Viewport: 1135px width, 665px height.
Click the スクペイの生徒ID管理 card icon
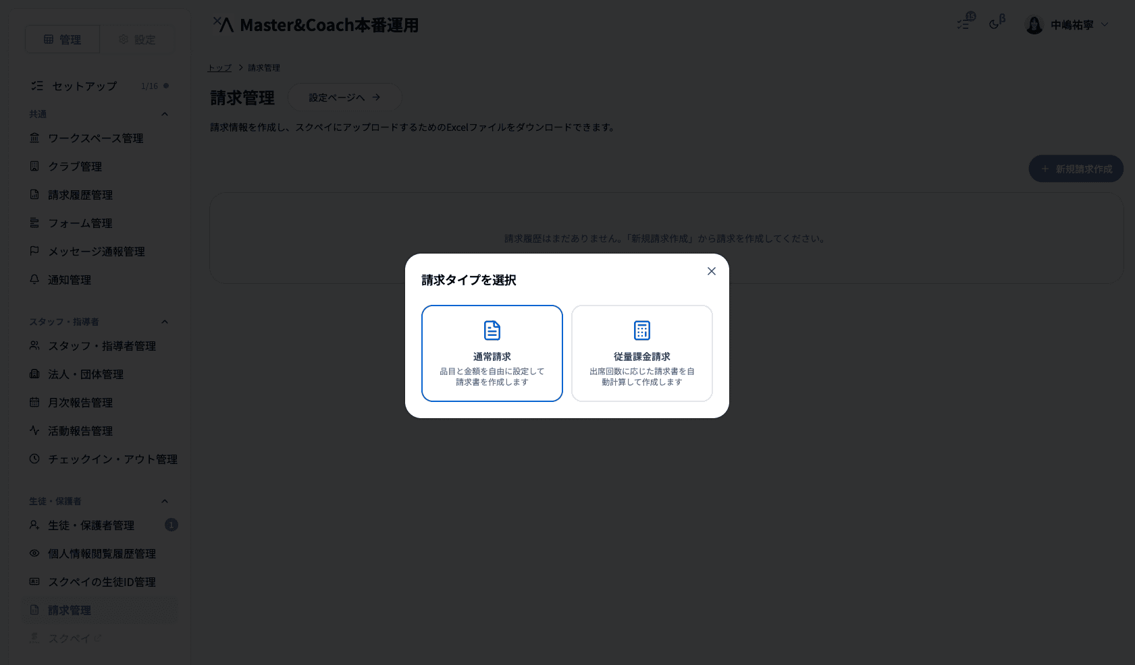pyautogui.click(x=34, y=581)
